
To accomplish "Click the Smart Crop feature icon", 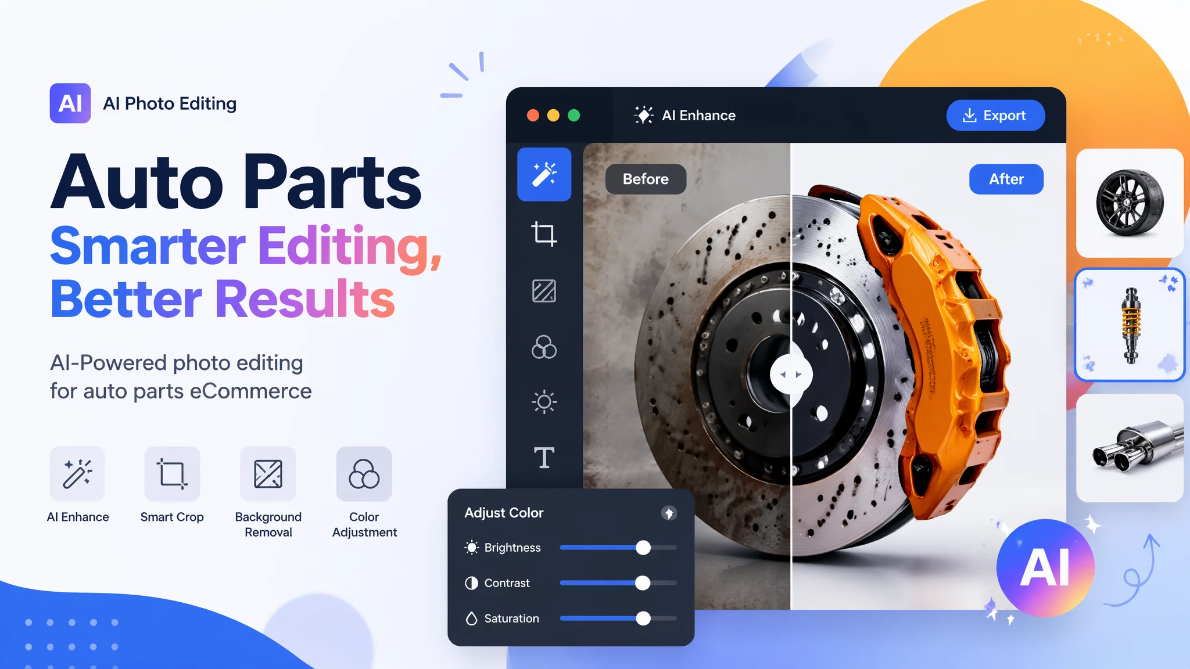I will [x=172, y=474].
